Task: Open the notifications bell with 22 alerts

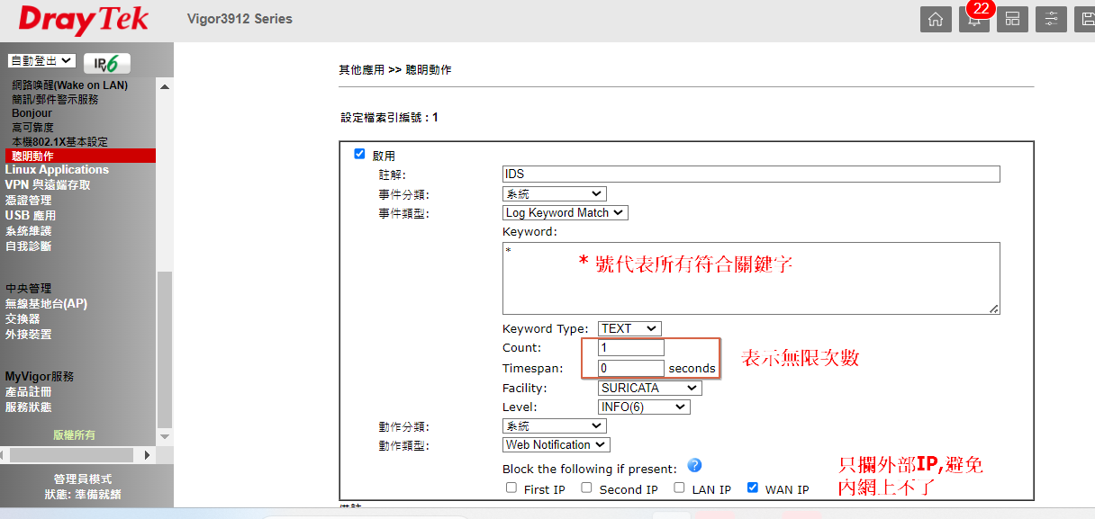Action: coord(973,20)
